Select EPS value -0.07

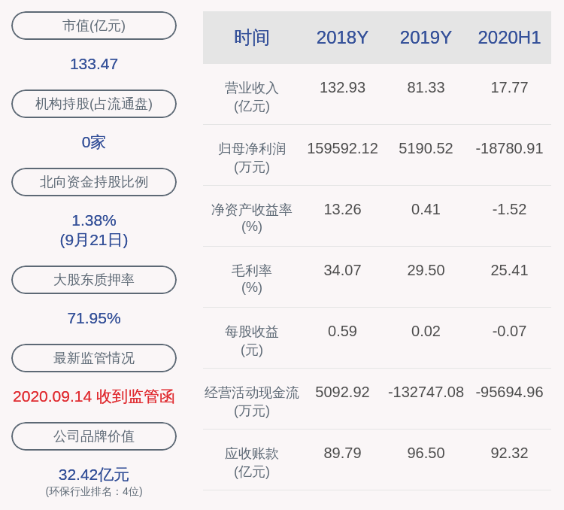tap(509, 331)
